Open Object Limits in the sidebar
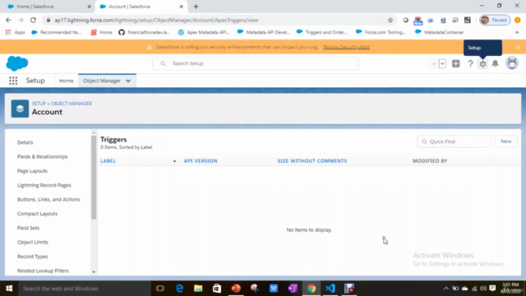 click(33, 243)
